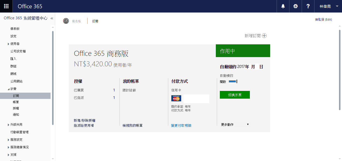Open the 更多動作 dropdown
Image resolution: width=342 pixels, height=161 pixels.
click(x=235, y=124)
